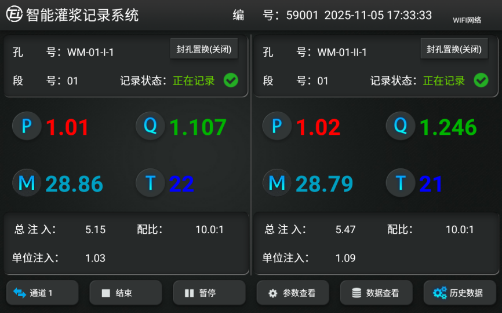Click the app logo in top-left corner

(14, 14)
